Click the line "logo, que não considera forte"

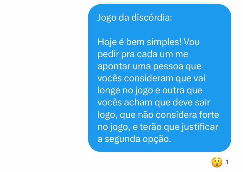point(158,115)
